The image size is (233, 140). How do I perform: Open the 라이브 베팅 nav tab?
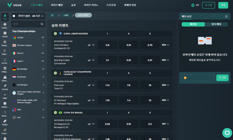point(57,5)
